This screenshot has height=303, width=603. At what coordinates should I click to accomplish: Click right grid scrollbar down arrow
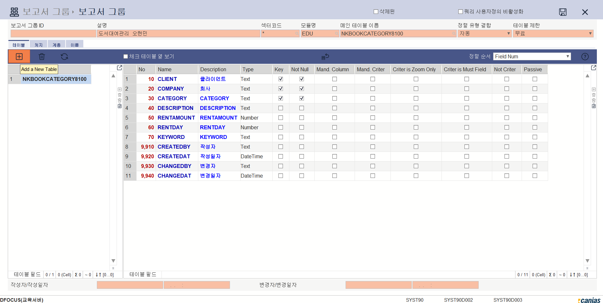tap(587, 261)
